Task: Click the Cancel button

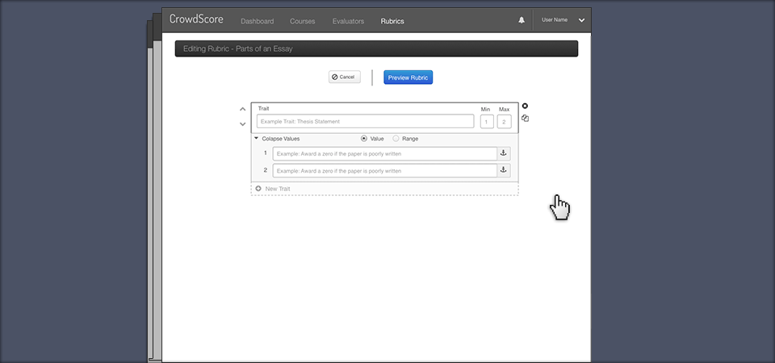Action: (345, 77)
